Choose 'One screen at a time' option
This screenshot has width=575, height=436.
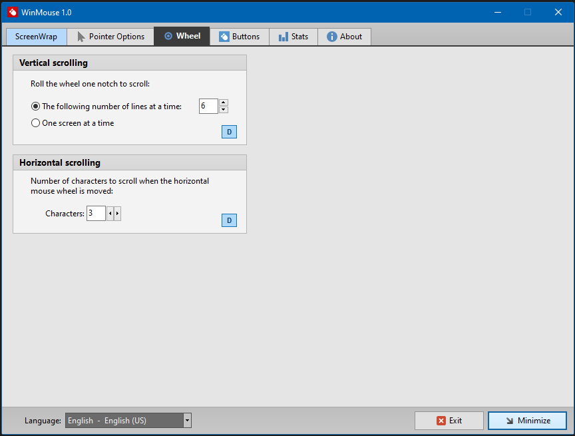point(35,123)
